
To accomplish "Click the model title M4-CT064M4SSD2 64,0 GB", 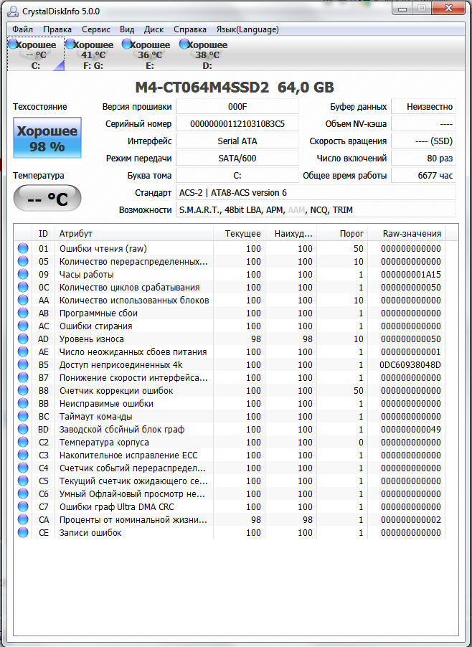I will (x=235, y=87).
